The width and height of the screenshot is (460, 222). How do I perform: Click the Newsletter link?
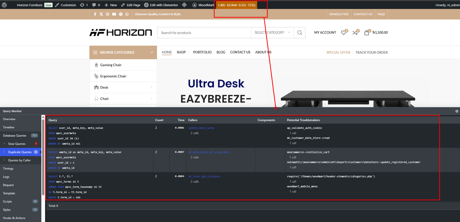pyautogui.click(x=339, y=14)
